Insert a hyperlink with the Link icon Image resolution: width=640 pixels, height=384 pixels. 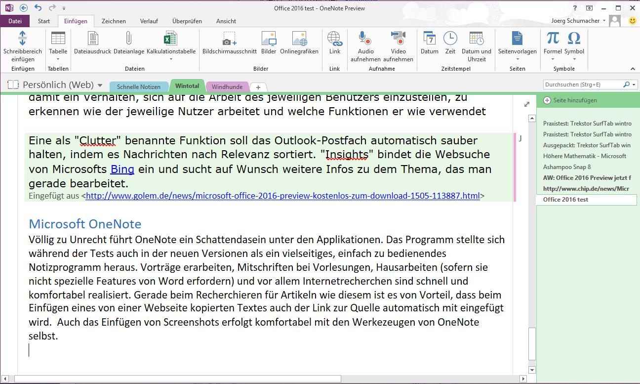[335, 38]
